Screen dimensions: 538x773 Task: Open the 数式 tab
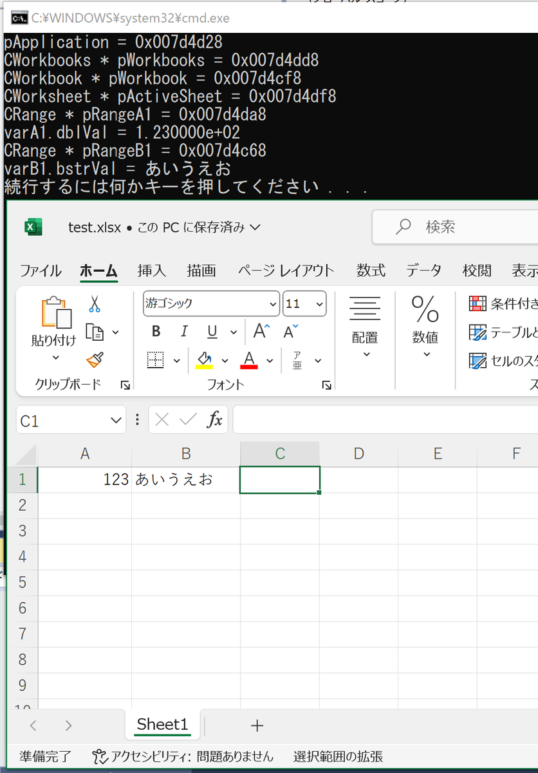tap(371, 271)
